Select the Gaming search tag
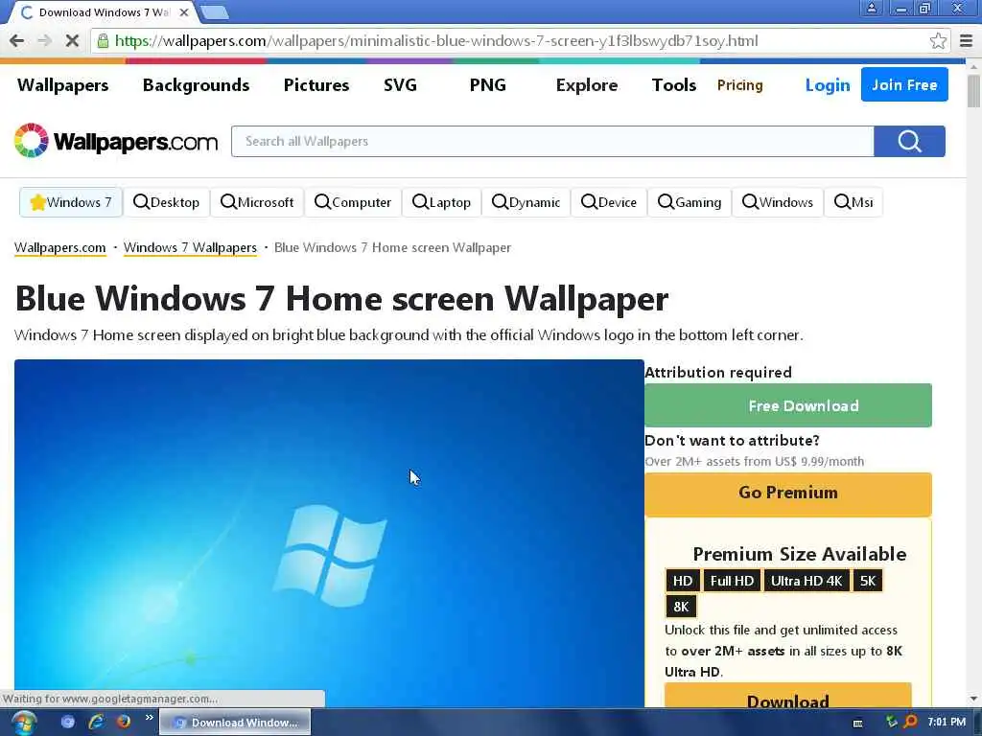982x736 pixels. pos(690,202)
